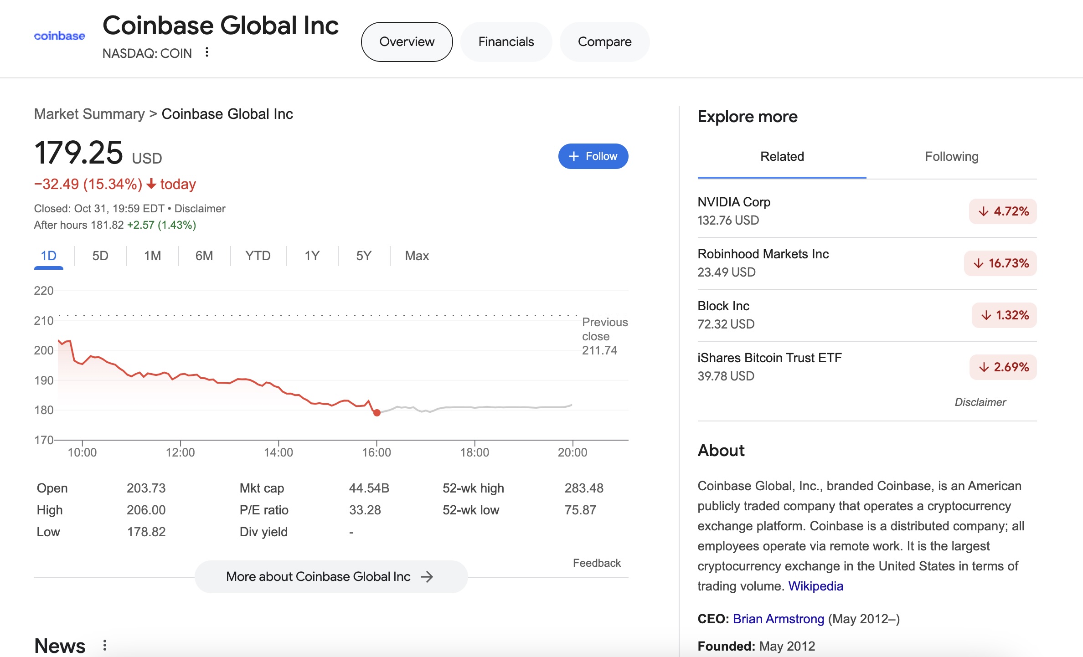Switch chart to 5Y range
Screen dimensions: 1083x657
[364, 256]
